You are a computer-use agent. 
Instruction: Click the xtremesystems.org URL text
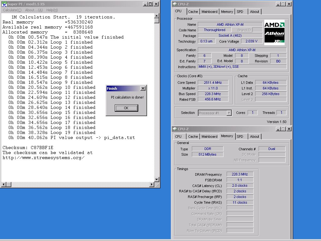pos(43,158)
